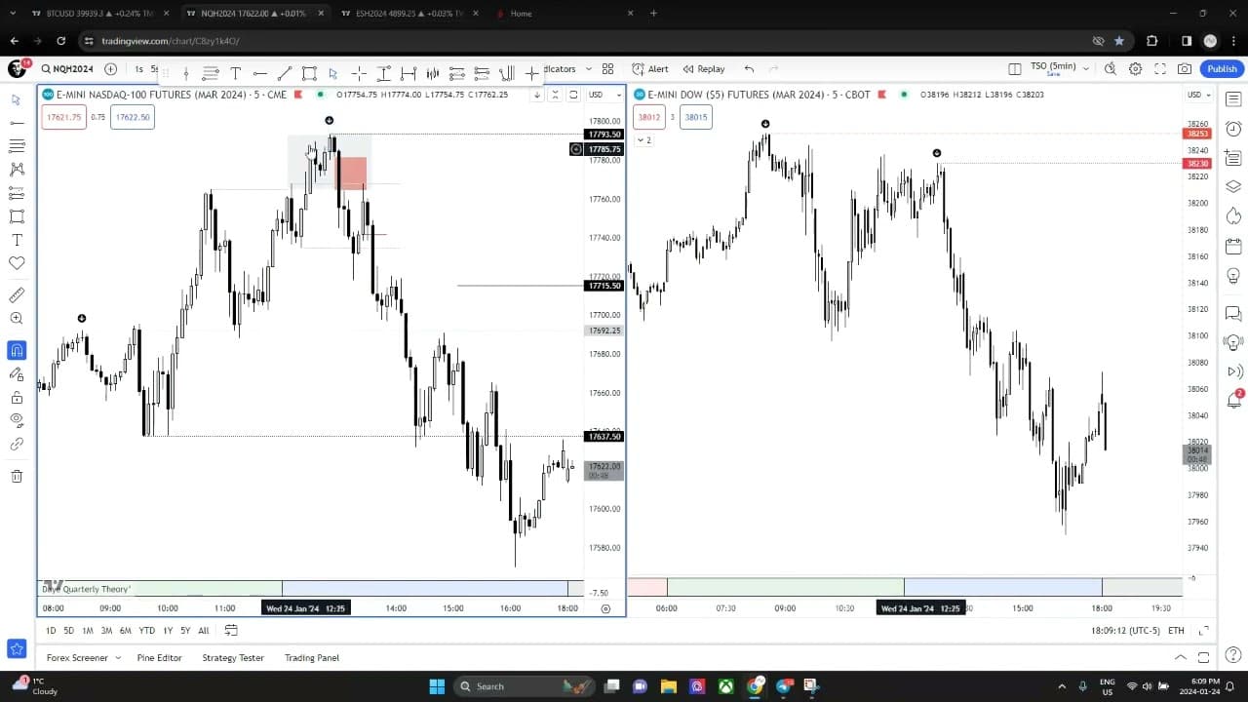Click the undo arrow
Screen dimensions: 1248x702
[x=749, y=69]
